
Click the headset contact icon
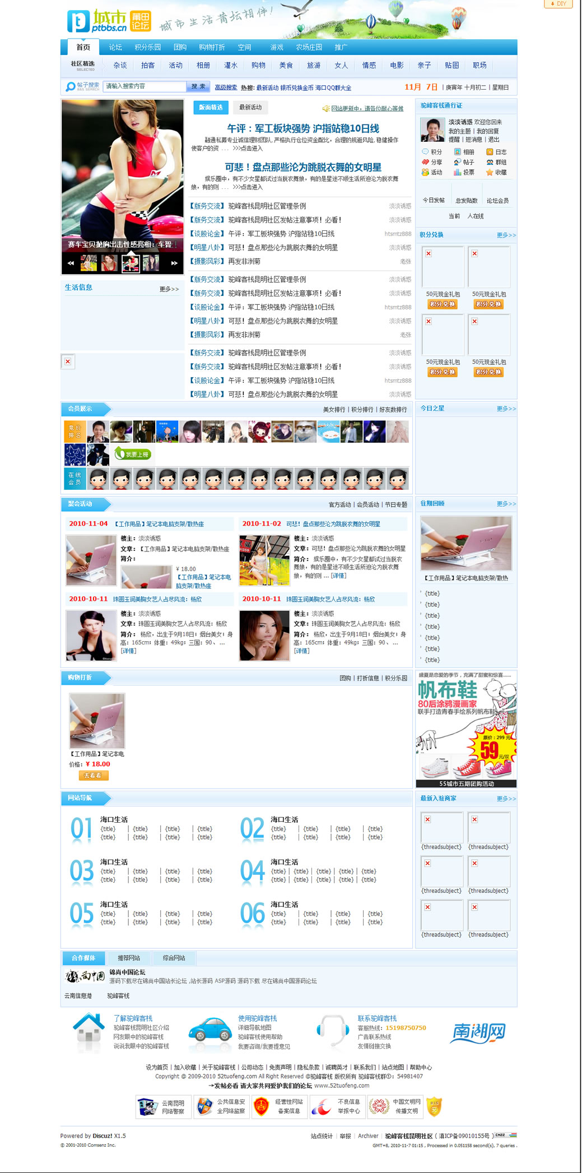pos(333,1031)
